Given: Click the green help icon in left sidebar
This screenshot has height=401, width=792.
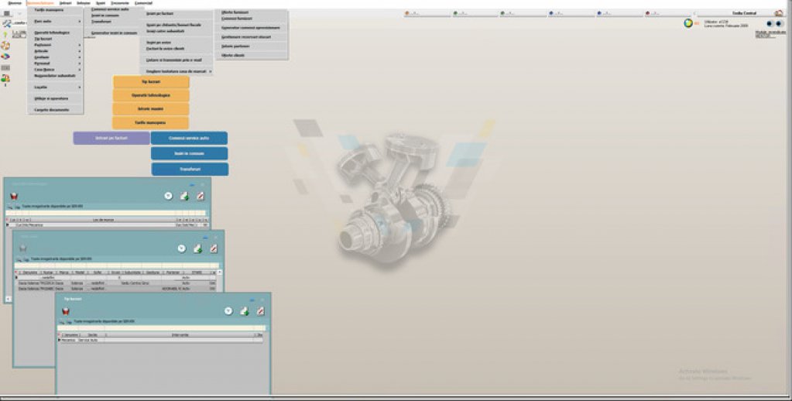Looking at the screenshot, I should click(x=5, y=35).
